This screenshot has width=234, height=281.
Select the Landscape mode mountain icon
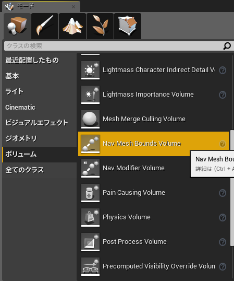(72, 26)
